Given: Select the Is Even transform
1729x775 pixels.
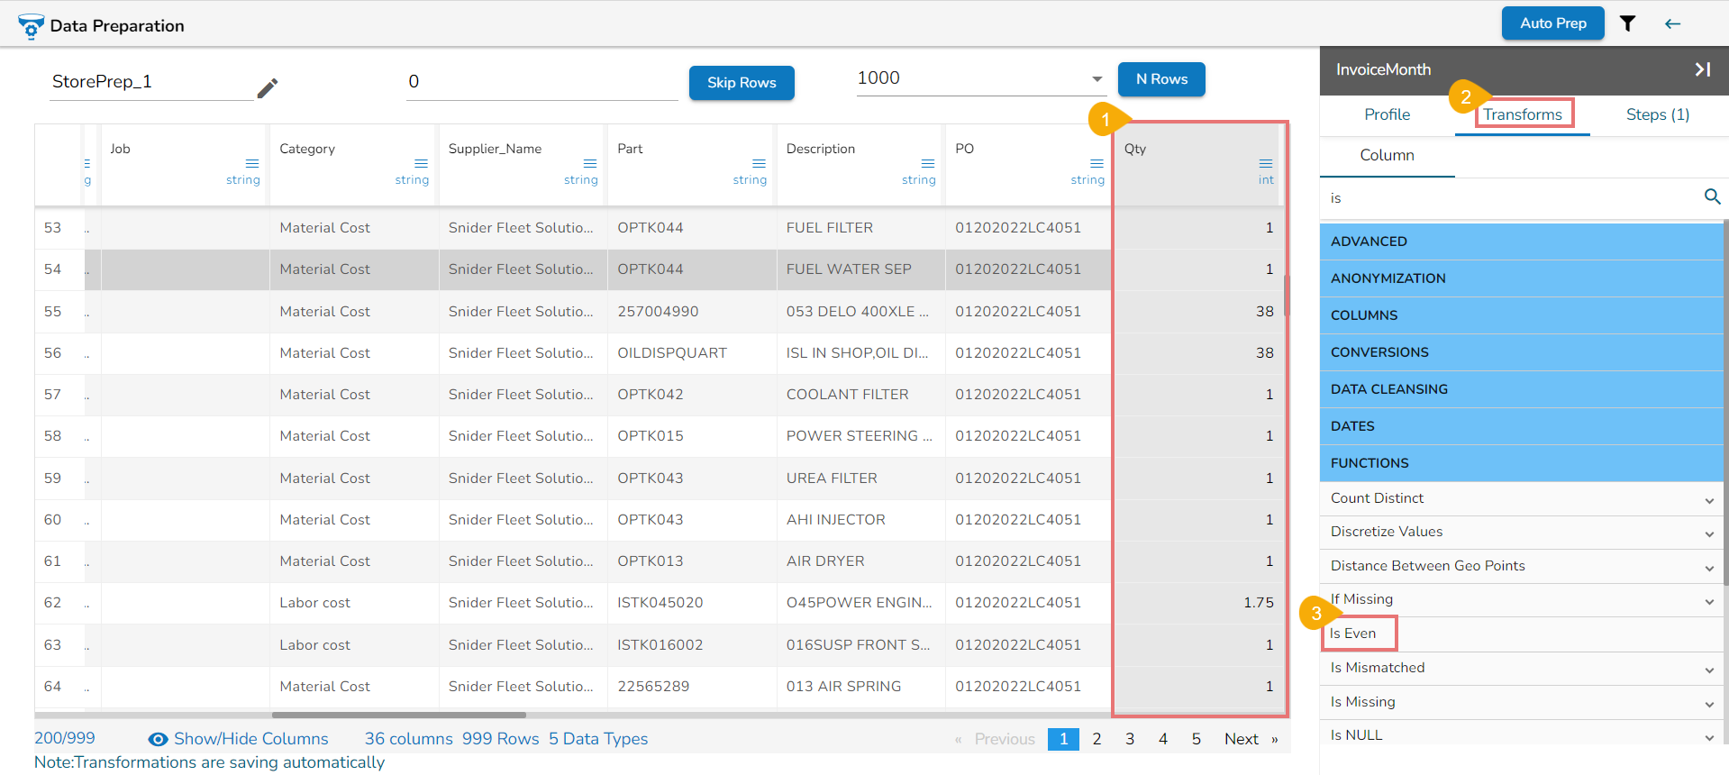Looking at the screenshot, I should click(x=1353, y=634).
